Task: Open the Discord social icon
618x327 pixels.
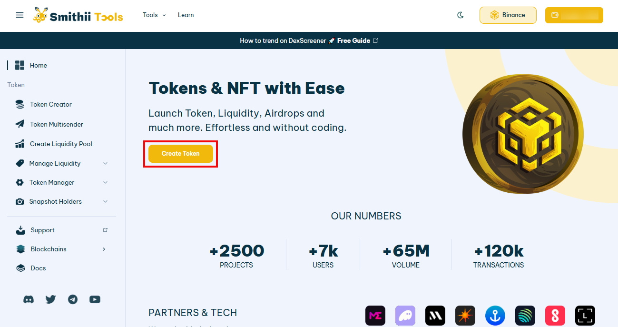Action: coord(29,299)
